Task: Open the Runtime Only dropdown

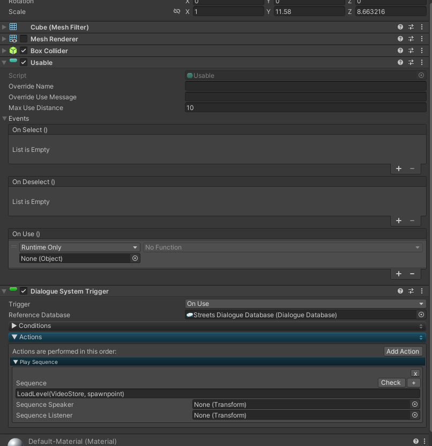Action: coord(79,247)
